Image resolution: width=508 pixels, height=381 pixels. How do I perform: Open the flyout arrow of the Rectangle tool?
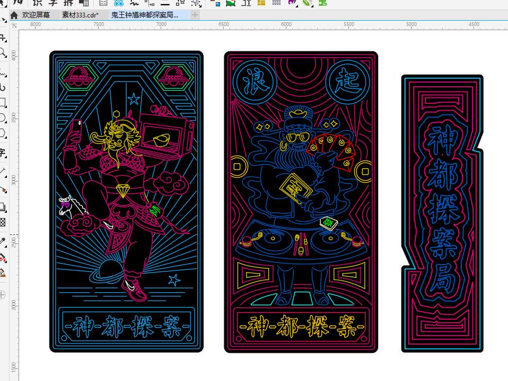(x=6, y=107)
